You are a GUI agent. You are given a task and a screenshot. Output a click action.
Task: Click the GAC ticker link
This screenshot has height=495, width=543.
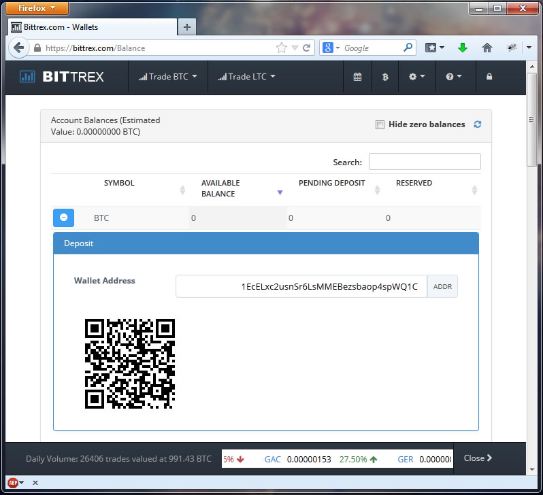(x=273, y=460)
